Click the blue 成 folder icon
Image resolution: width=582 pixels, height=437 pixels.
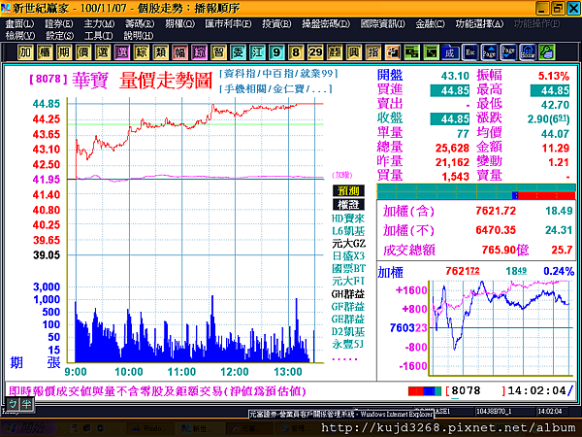(x=450, y=52)
